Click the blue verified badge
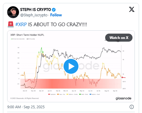142x113 pixels. tap(54, 10)
